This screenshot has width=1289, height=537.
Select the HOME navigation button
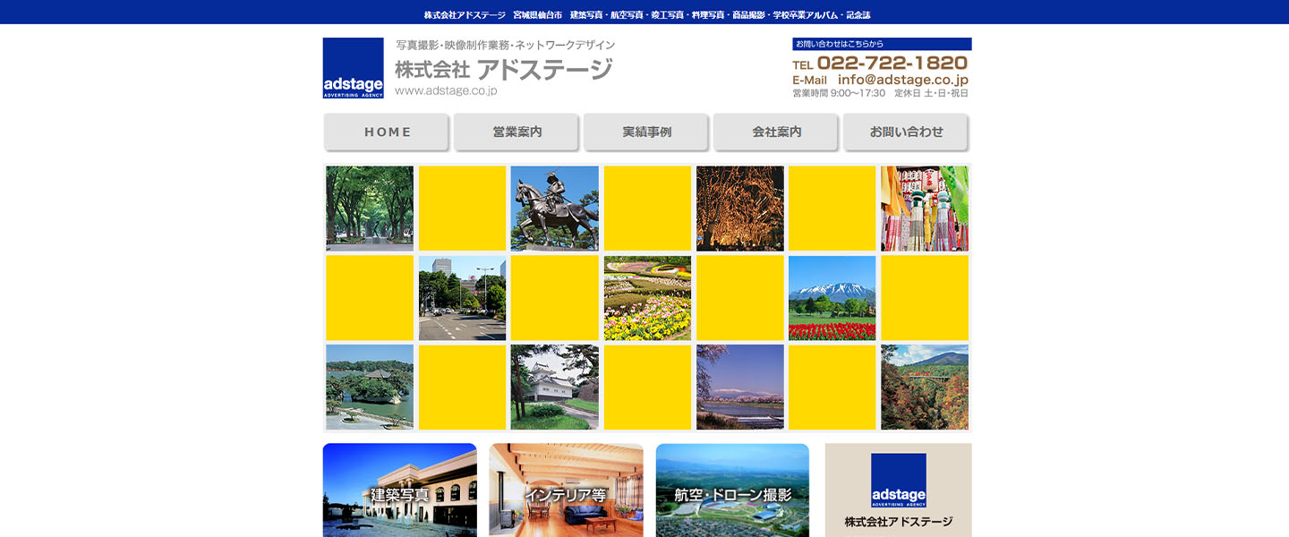click(386, 132)
